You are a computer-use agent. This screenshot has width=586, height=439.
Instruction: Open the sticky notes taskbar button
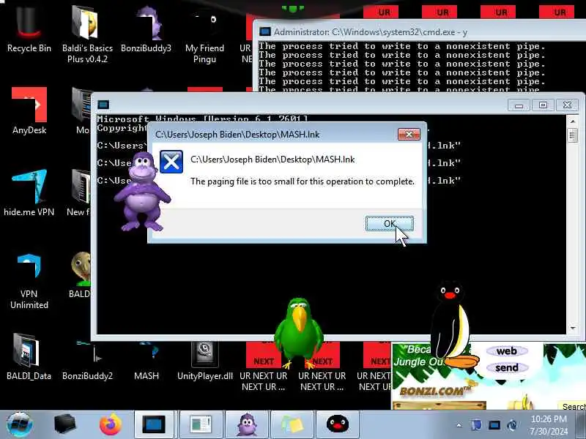(292, 425)
